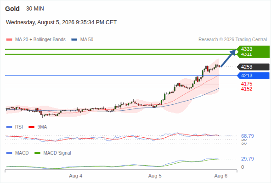The image size is (271, 183).
Task: Click the RSI 68.79 value readout
Action: (248, 136)
